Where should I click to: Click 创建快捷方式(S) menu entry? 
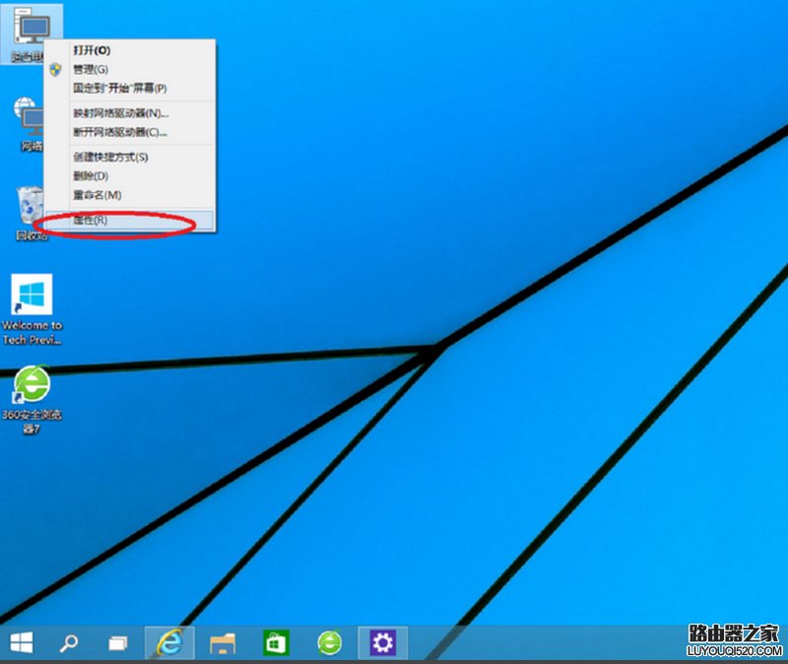(x=108, y=156)
